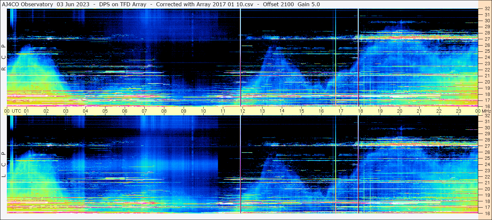Click the 12 hour mark on UTC axis
The width and height of the screenshot is (492, 220).
coord(243,111)
